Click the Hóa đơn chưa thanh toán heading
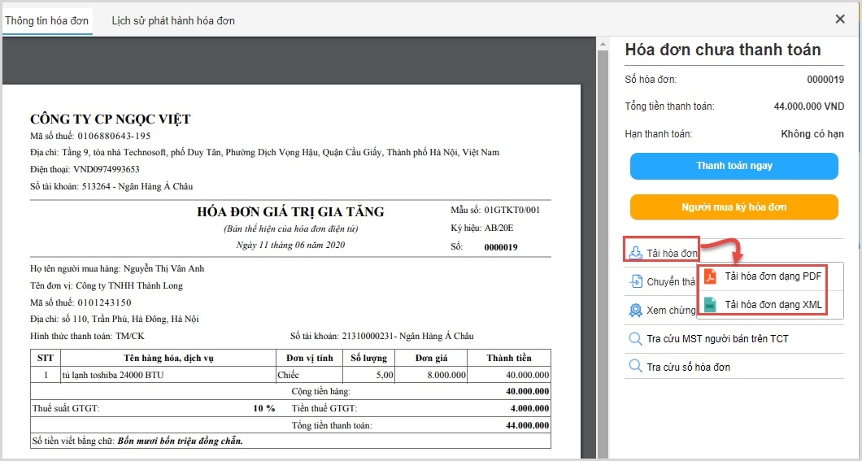Image resolution: width=862 pixels, height=461 pixels. click(x=723, y=50)
